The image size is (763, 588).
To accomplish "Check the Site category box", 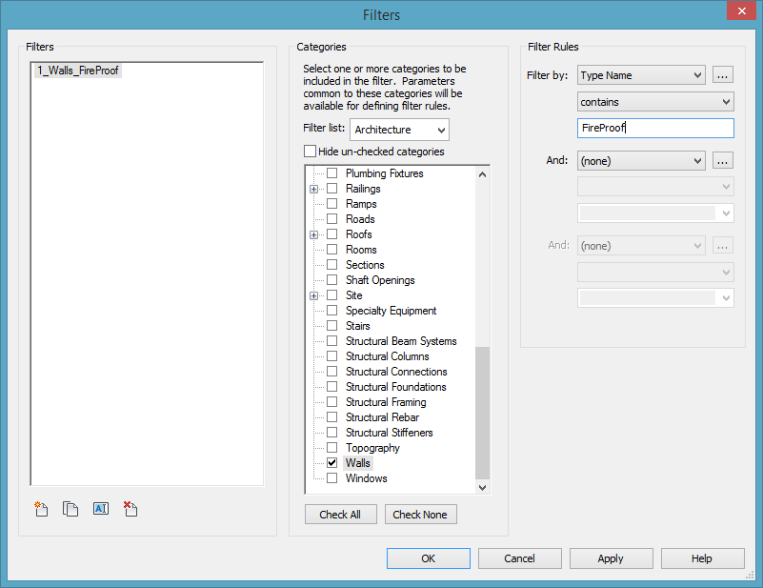I will point(331,295).
